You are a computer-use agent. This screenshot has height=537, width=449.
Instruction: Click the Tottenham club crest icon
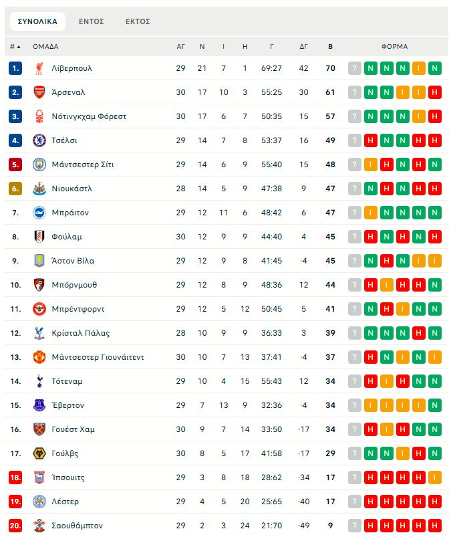coord(39,381)
